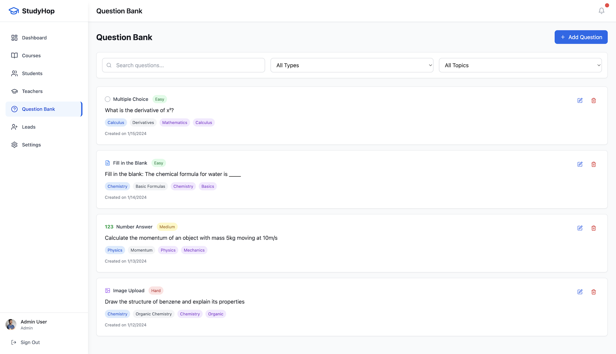Delete the water chemical formula question

point(593,164)
